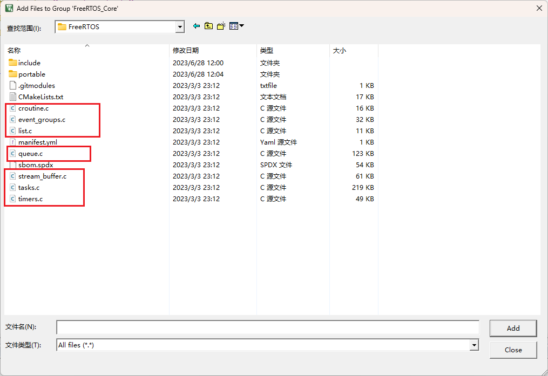Click the 54 KB size of sbom.spdx
548x376 pixels.
pyautogui.click(x=365, y=165)
